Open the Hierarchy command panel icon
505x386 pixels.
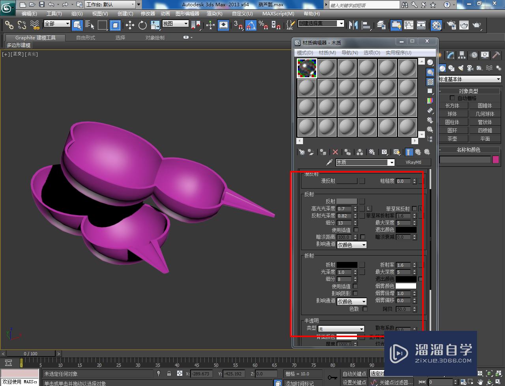(x=462, y=55)
